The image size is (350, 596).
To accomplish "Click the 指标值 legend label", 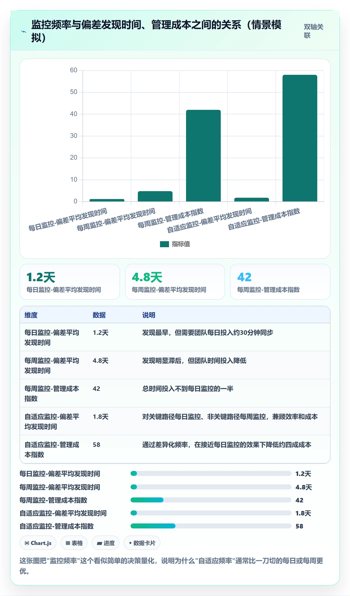I will point(181,244).
